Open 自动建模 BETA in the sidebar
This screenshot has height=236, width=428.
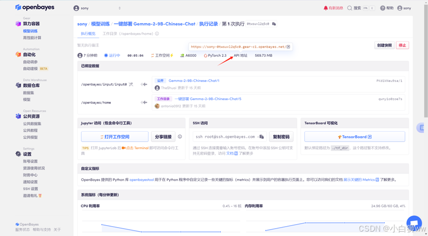tap(36, 69)
